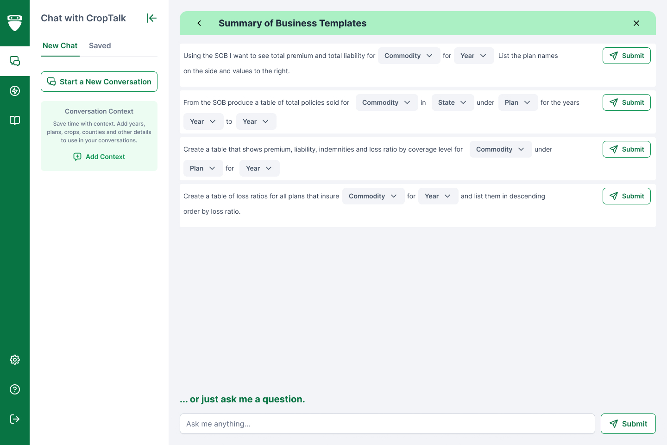Open the book library sidebar icon
The width and height of the screenshot is (667, 445).
[15, 121]
